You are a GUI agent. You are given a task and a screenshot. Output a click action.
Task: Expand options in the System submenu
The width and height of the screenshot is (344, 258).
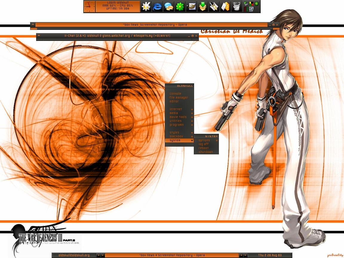pyautogui.click(x=206, y=140)
